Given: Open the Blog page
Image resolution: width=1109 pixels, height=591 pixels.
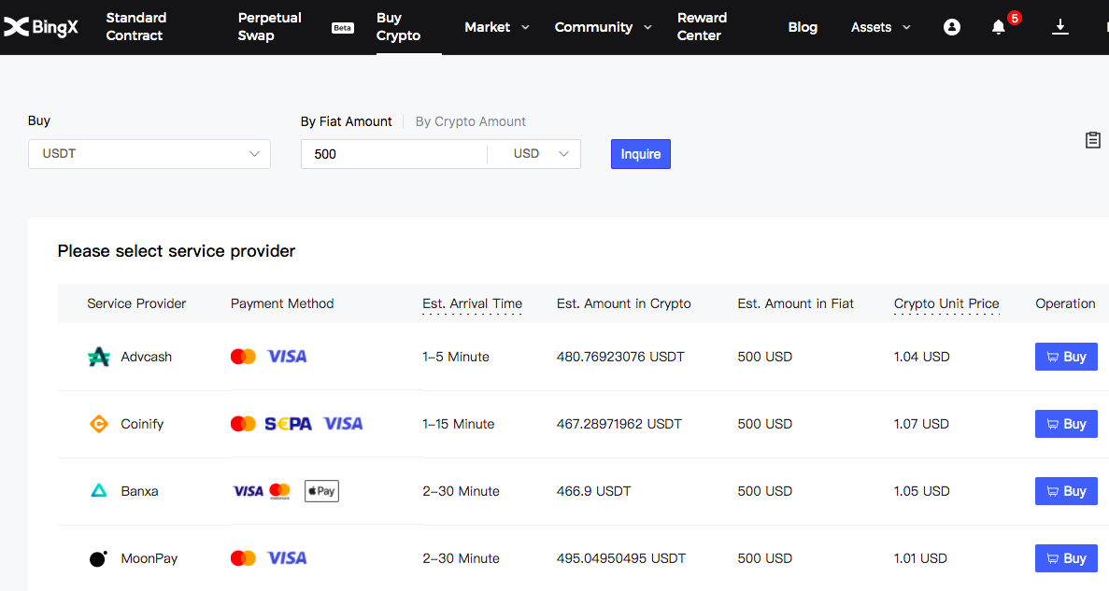Looking at the screenshot, I should pyautogui.click(x=803, y=27).
